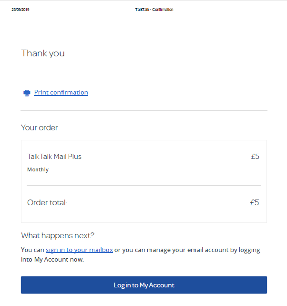Click the divider line below Print confirmation
287x306 pixels.
[x=143, y=111]
